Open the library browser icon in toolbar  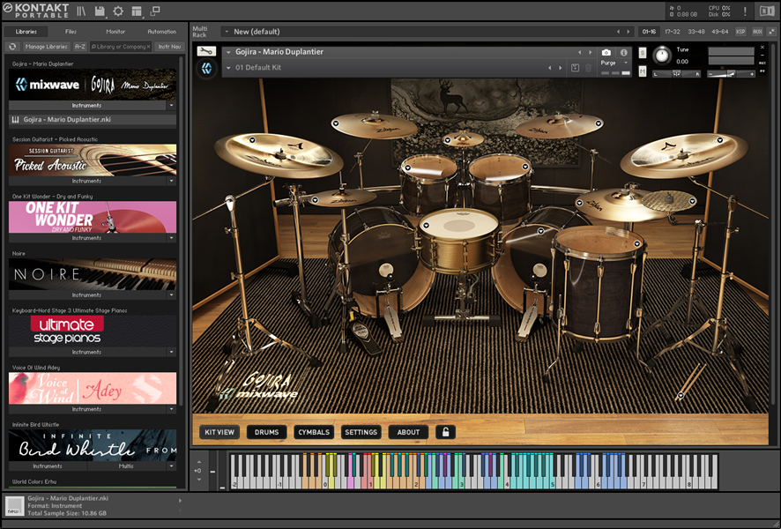[81, 11]
